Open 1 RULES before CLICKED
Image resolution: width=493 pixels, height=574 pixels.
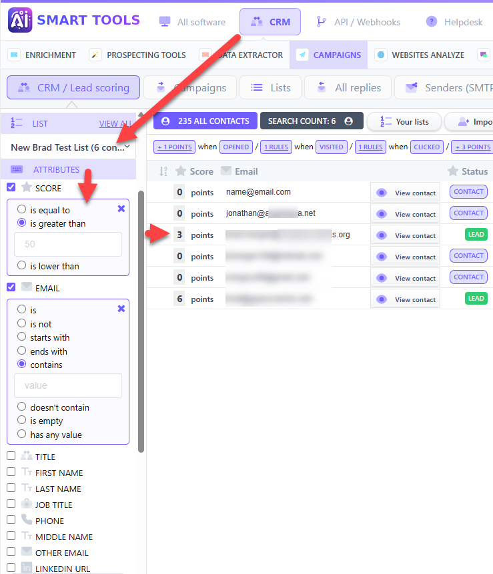[370, 147]
